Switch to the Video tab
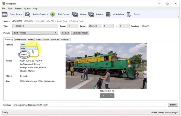 [39, 40]
